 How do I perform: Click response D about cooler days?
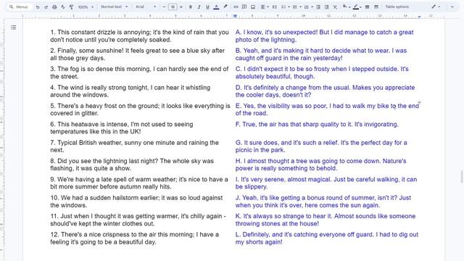[325, 91]
